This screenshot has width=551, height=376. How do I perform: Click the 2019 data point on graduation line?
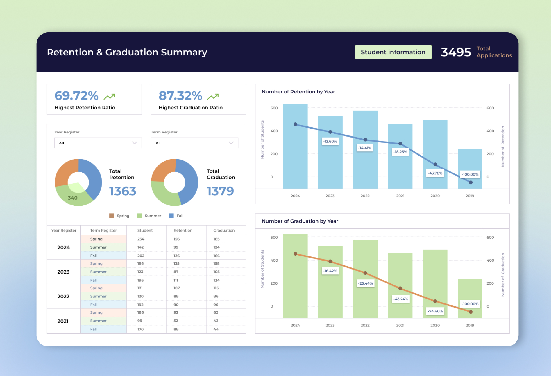pyautogui.click(x=471, y=312)
